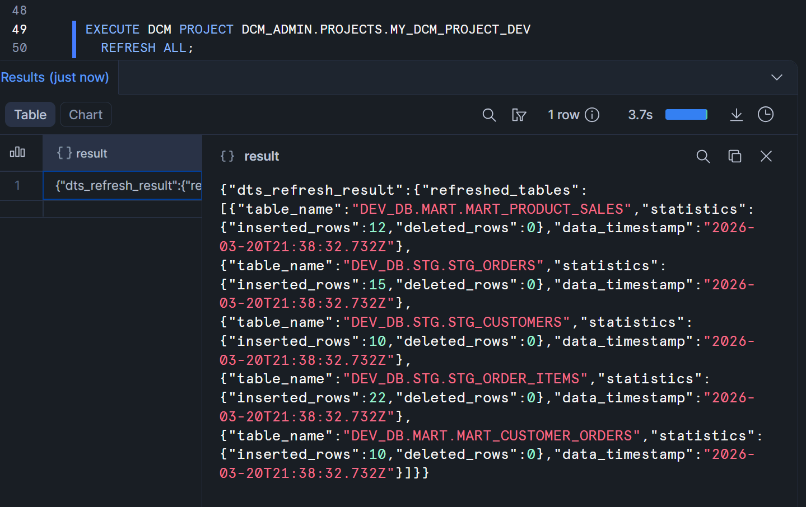Copy the result JSON contents
This screenshot has height=507, width=806.
(x=734, y=157)
